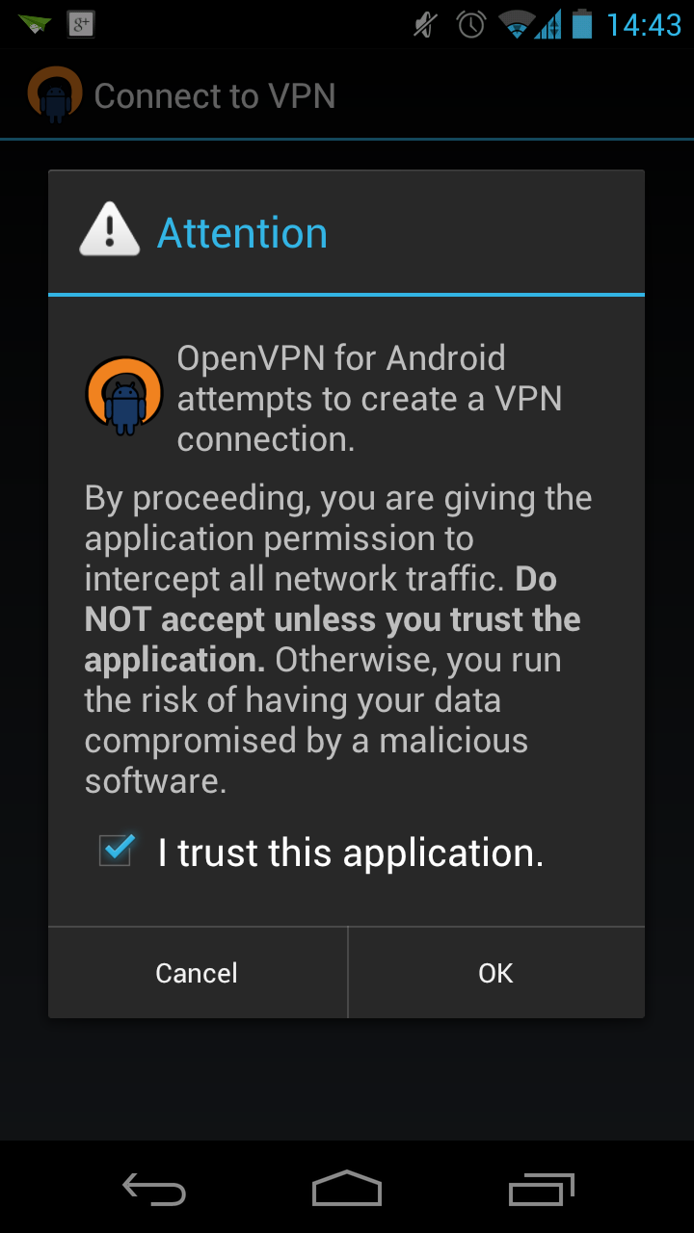
Task: Tap the alarm clock status icon
Action: tap(471, 23)
